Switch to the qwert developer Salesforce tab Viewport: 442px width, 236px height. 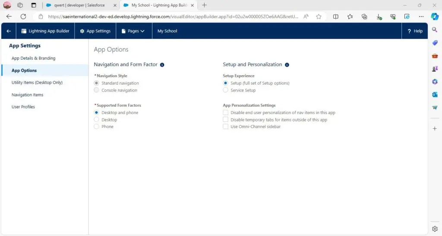[79, 5]
